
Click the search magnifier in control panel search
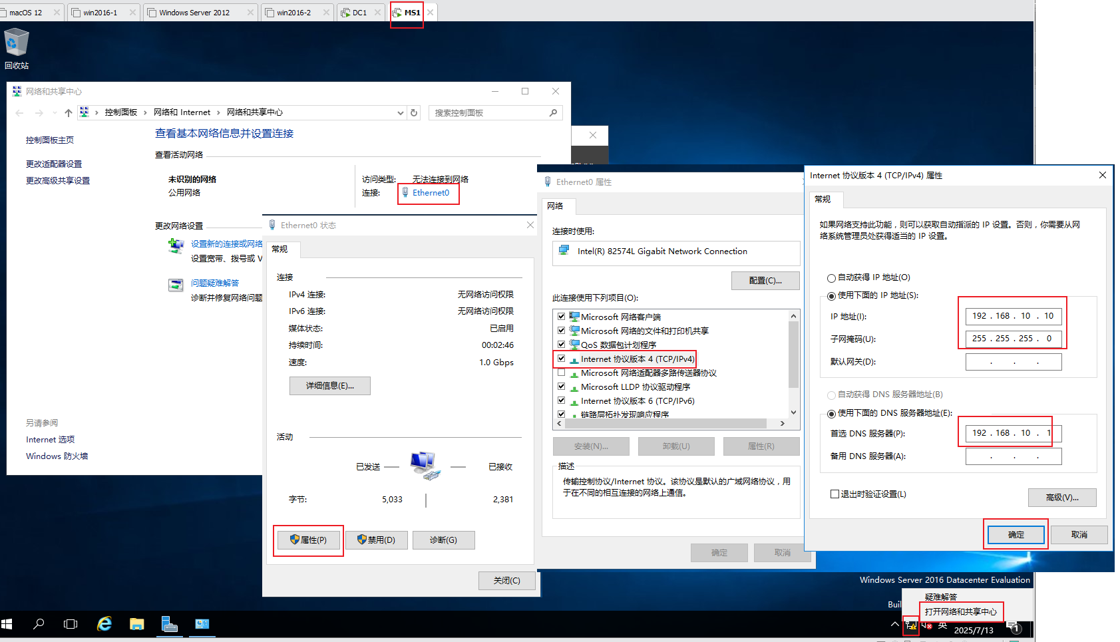coord(553,113)
